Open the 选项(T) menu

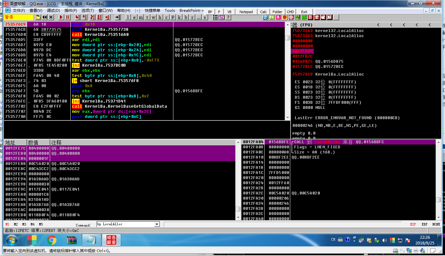88,11
